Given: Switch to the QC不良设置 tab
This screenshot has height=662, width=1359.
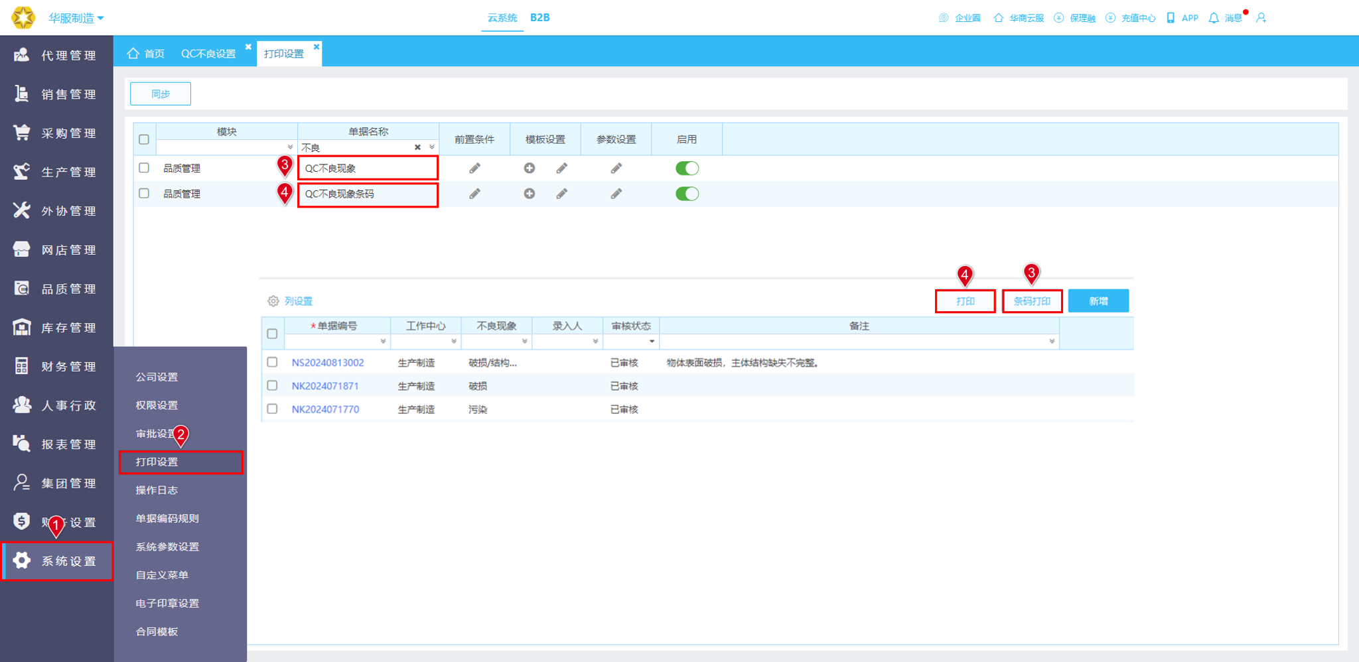Looking at the screenshot, I should click(x=208, y=54).
